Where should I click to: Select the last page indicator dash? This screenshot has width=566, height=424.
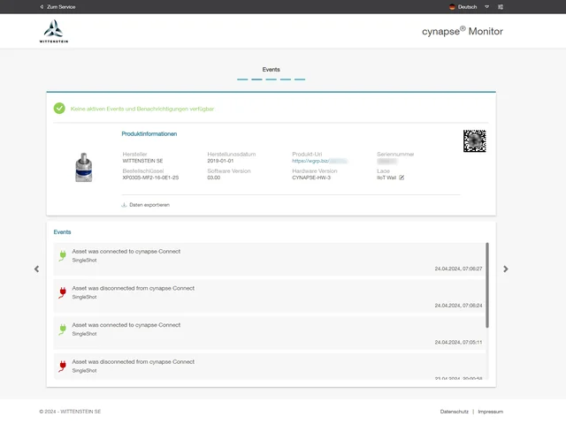click(x=300, y=79)
